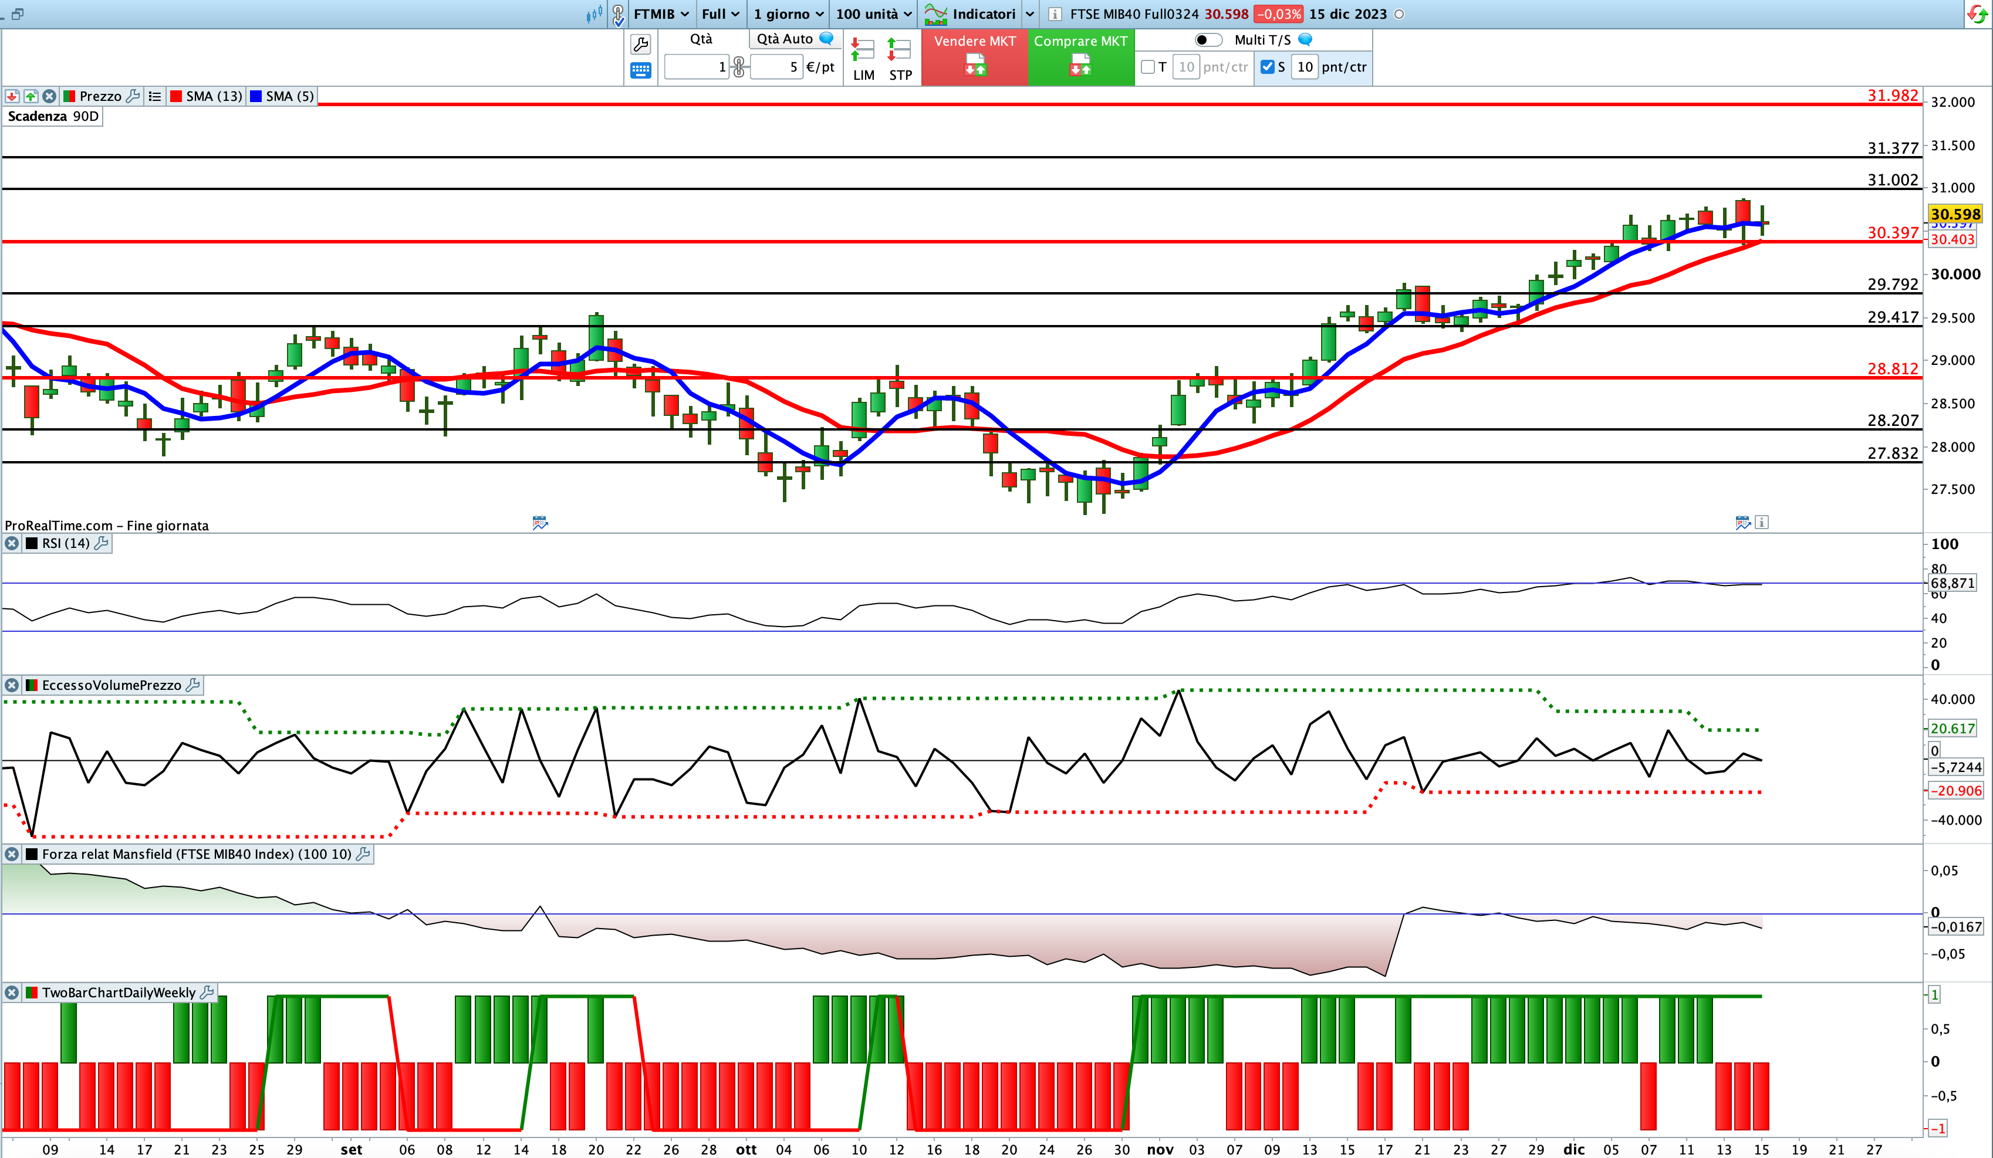Open TwoBarChartDailyWeekly settings wrench
Screen dimensions: 1993x1158
[207, 993]
